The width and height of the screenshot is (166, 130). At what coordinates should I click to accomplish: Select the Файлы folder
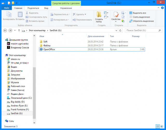pos(47,46)
